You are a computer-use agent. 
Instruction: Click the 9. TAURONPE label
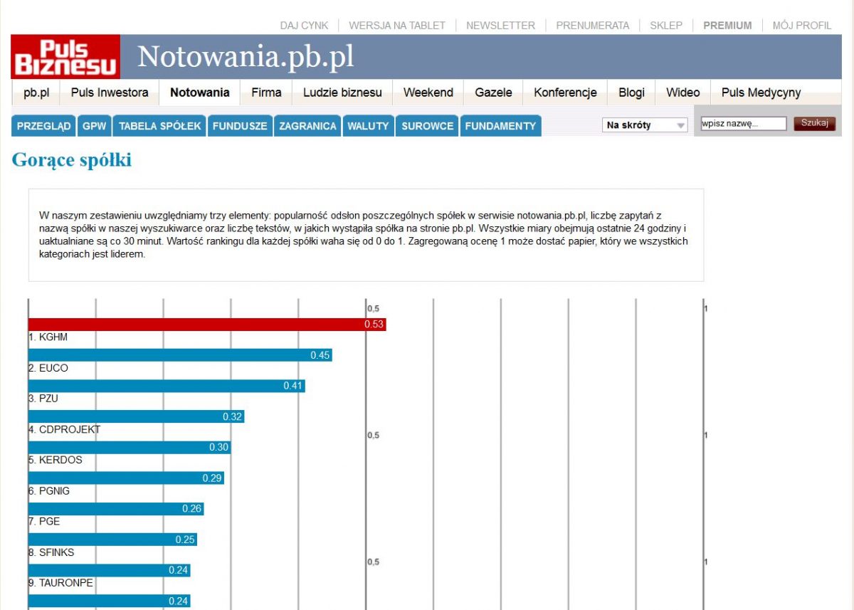point(61,582)
